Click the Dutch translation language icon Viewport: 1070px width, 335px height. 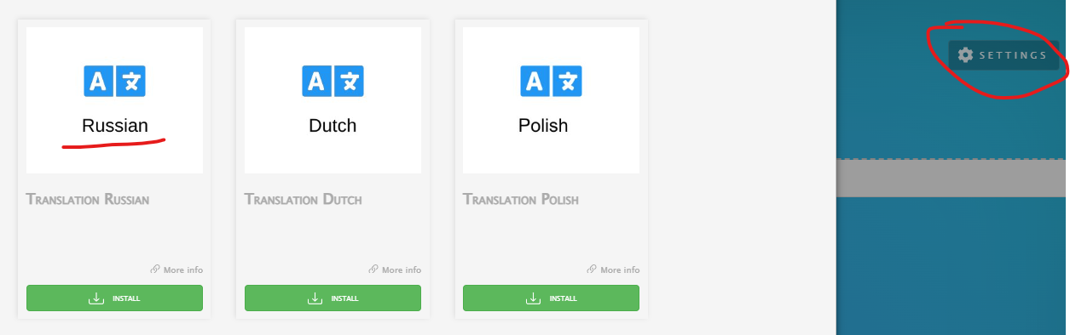point(333,81)
